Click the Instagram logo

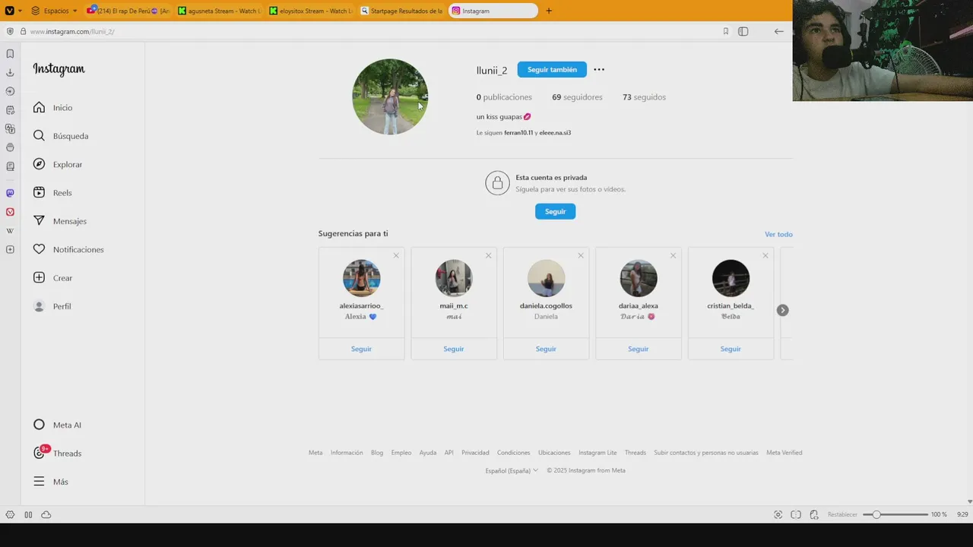coord(59,69)
